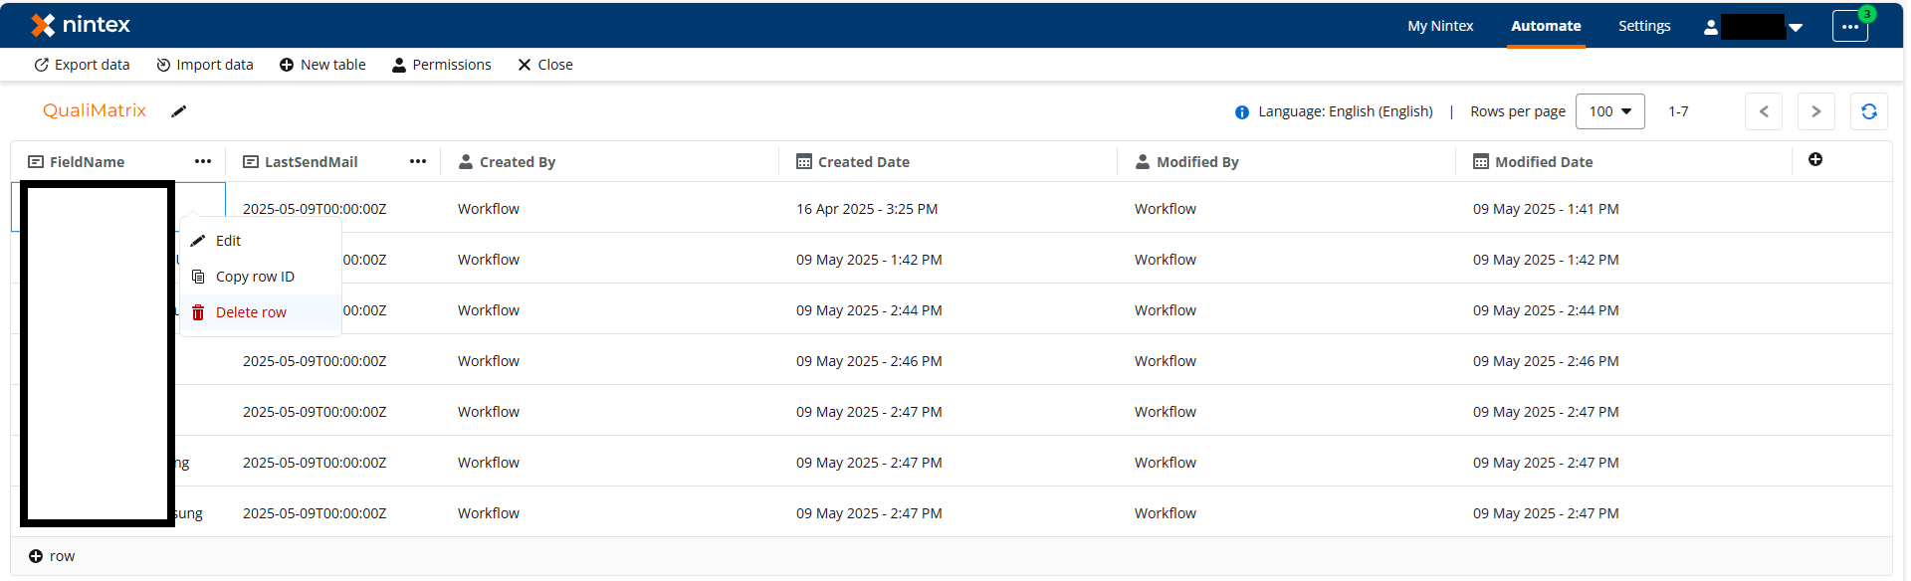Open the top-right more options button
Image resolution: width=1911 pixels, height=581 pixels.
(1849, 27)
